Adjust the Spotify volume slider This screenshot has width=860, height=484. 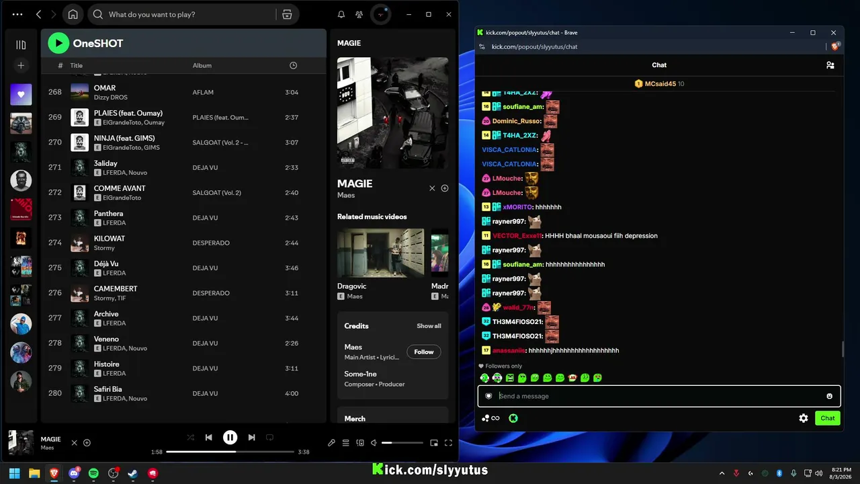click(x=402, y=443)
